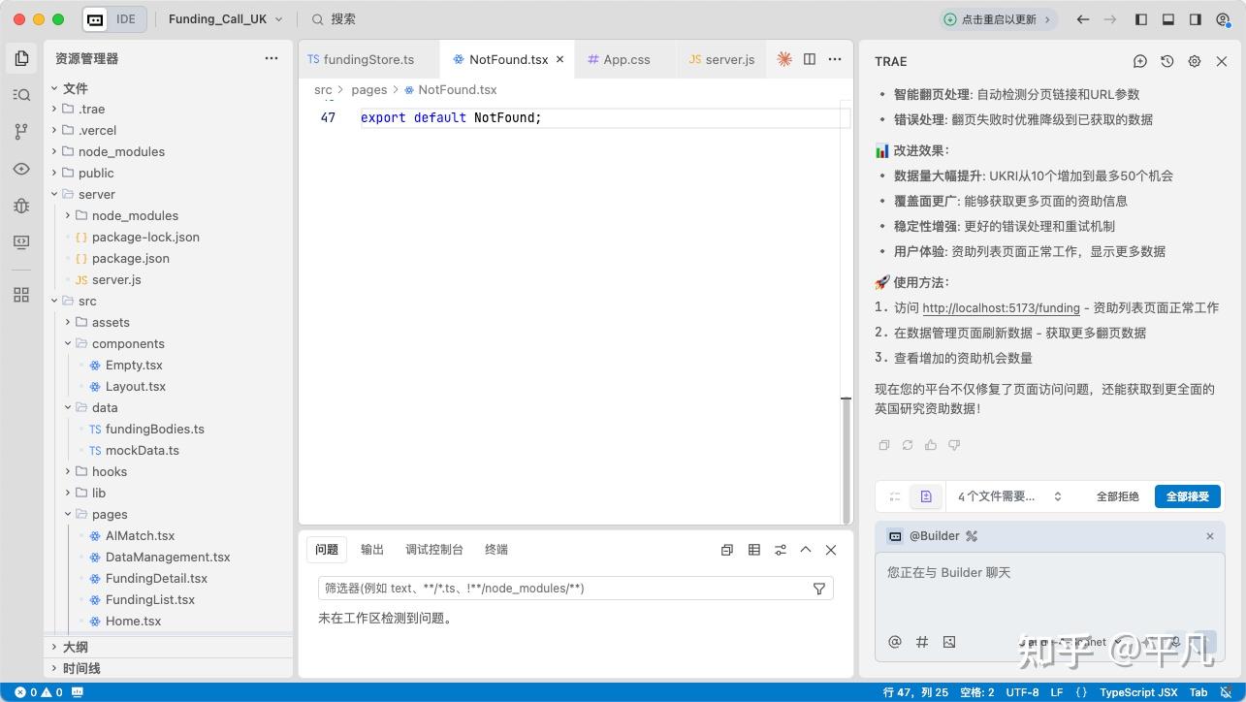Open TRAE settings via the gear icon
1246x702 pixels.
click(1194, 61)
